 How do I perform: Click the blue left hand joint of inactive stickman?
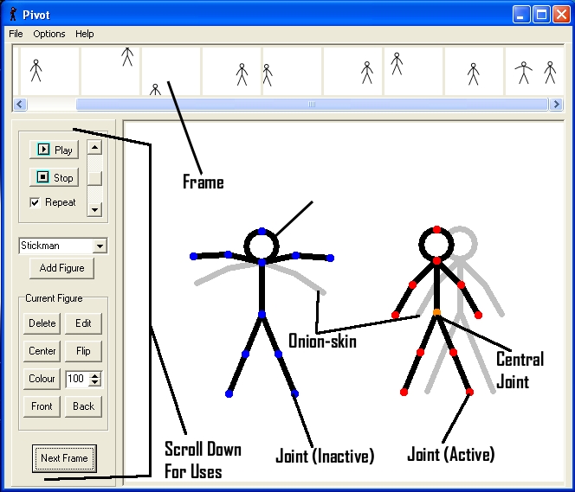tap(193, 256)
